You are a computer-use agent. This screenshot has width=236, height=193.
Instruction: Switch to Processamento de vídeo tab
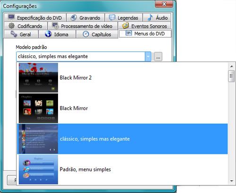pyautogui.click(x=83, y=26)
